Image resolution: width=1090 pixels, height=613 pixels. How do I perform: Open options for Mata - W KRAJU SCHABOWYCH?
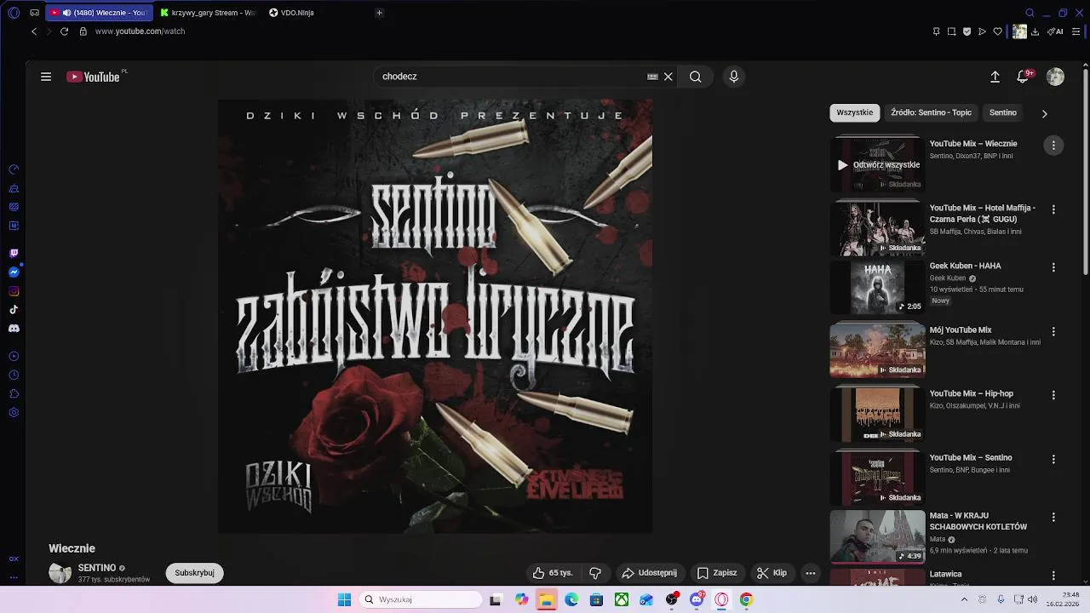pos(1053,517)
